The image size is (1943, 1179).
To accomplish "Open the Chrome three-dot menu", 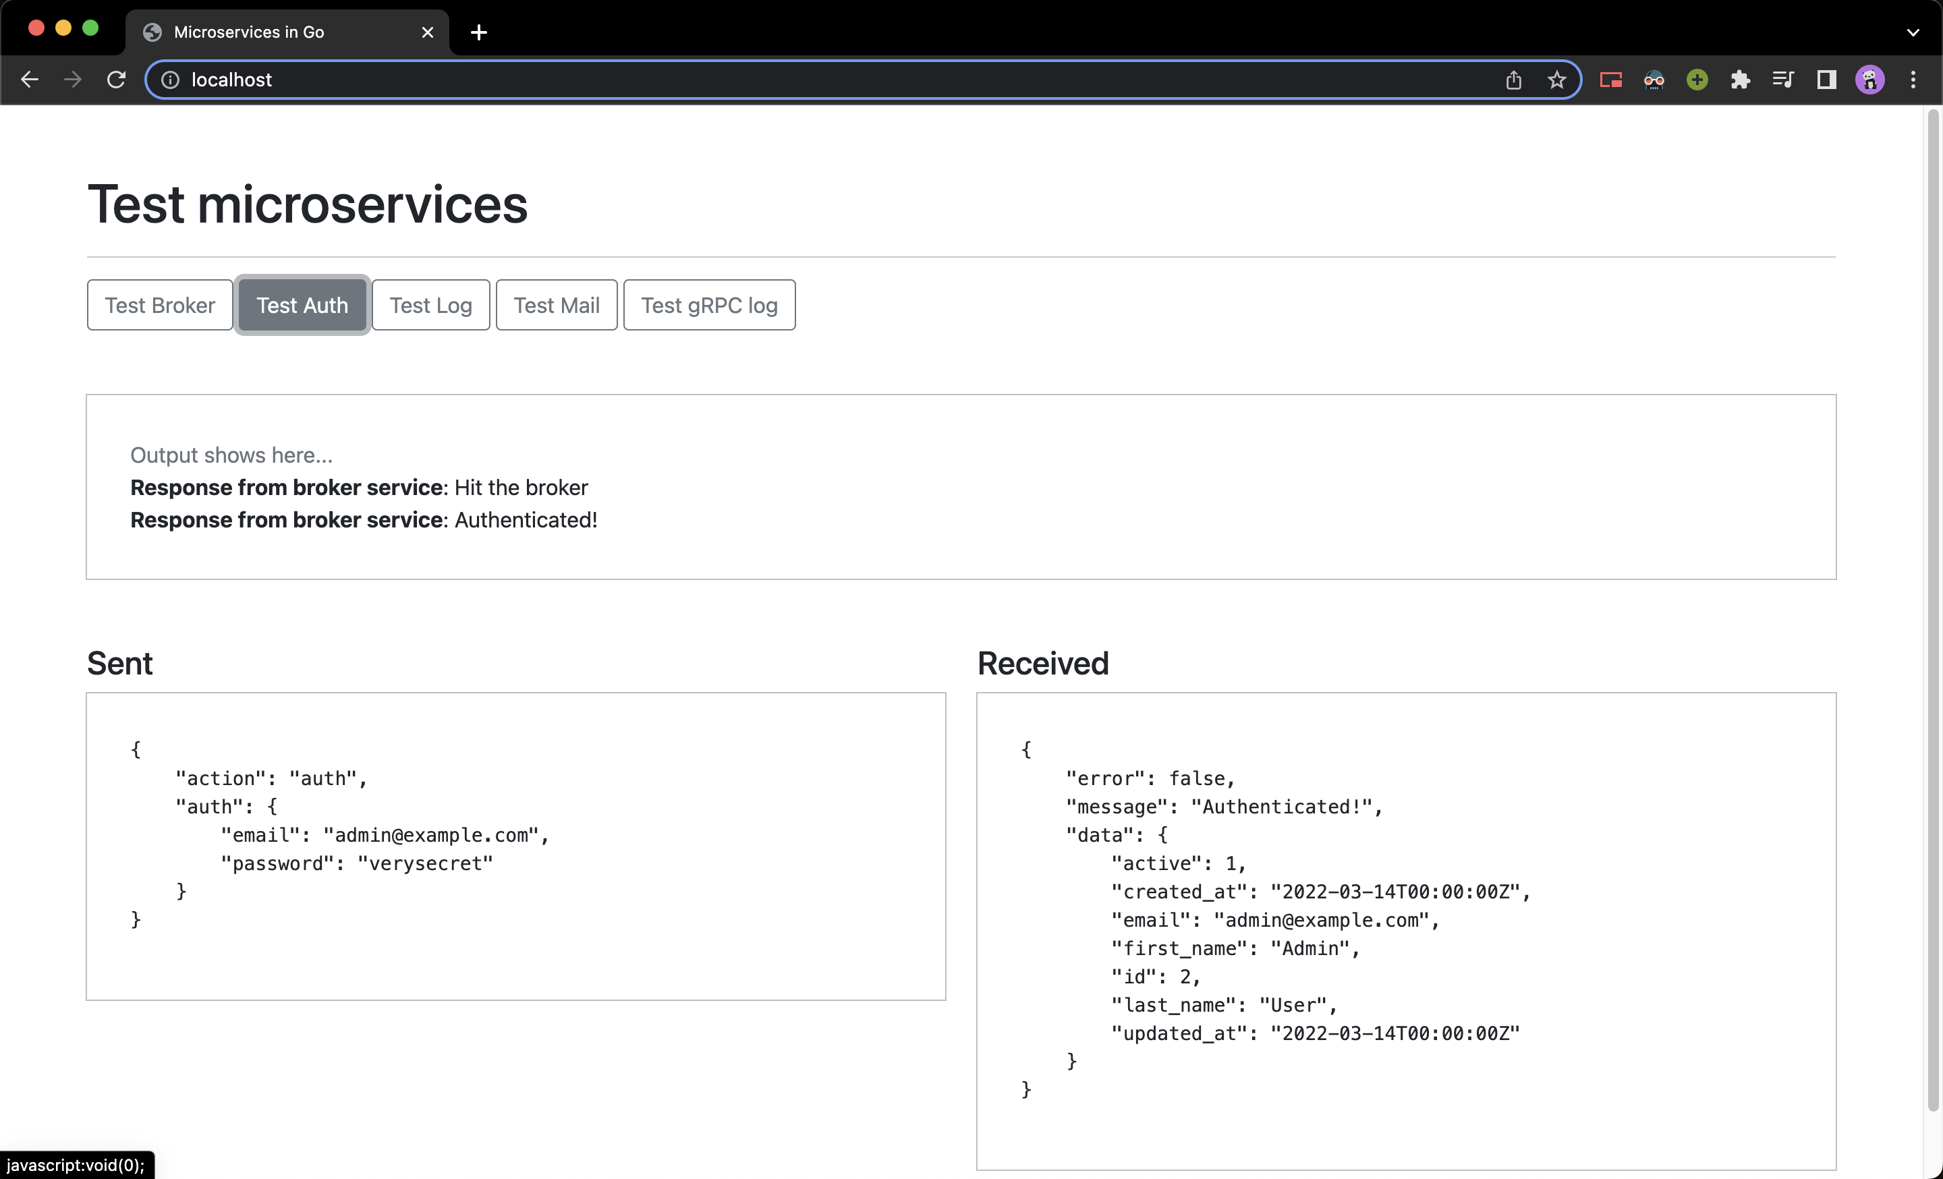I will 1913,80.
